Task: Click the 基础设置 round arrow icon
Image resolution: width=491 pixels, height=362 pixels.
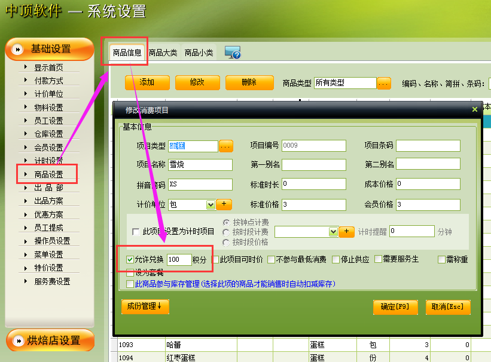Action: pos(19,49)
